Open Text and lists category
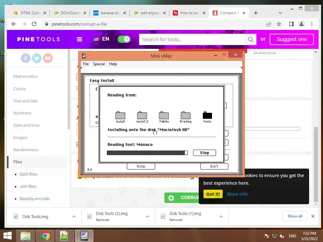The height and width of the screenshot is (242, 323). pyautogui.click(x=25, y=101)
